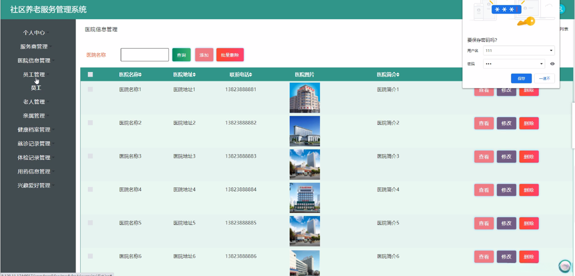The height and width of the screenshot is (276, 575).
Task: Expand the 就诊记录管理 sidebar menu
Action: point(36,143)
